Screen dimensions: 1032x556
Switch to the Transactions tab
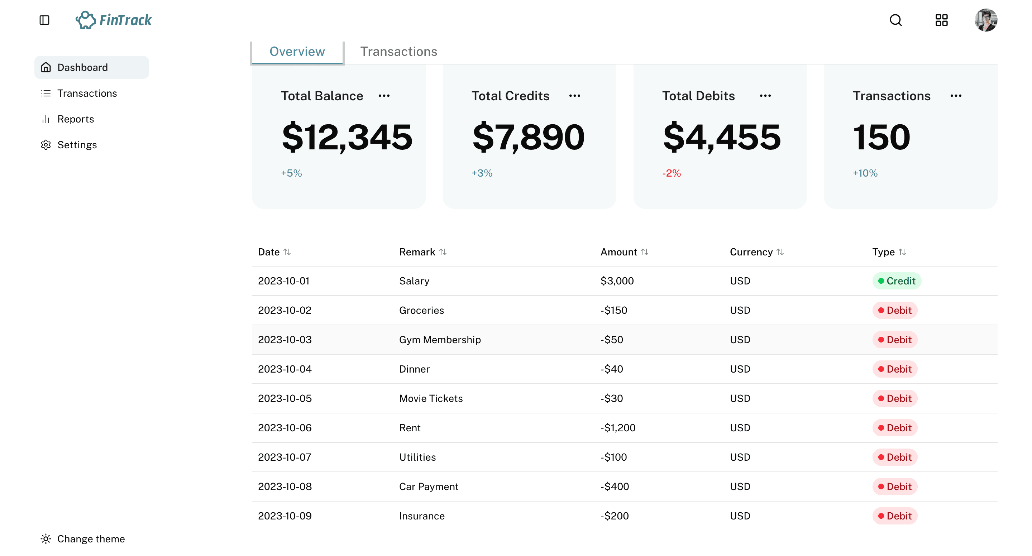coord(398,51)
